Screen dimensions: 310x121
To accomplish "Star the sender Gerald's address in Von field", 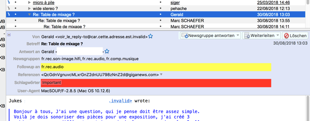I will 150,36.
